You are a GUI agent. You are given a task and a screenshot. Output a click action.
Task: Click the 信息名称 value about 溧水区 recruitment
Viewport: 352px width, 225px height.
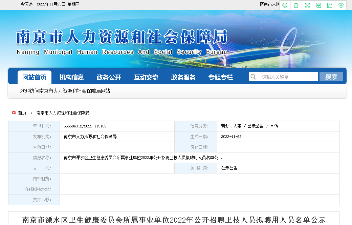(x=143, y=158)
